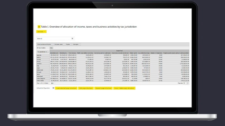Click the Region filter field
This screenshot has width=225, height=126.
[x=69, y=44]
